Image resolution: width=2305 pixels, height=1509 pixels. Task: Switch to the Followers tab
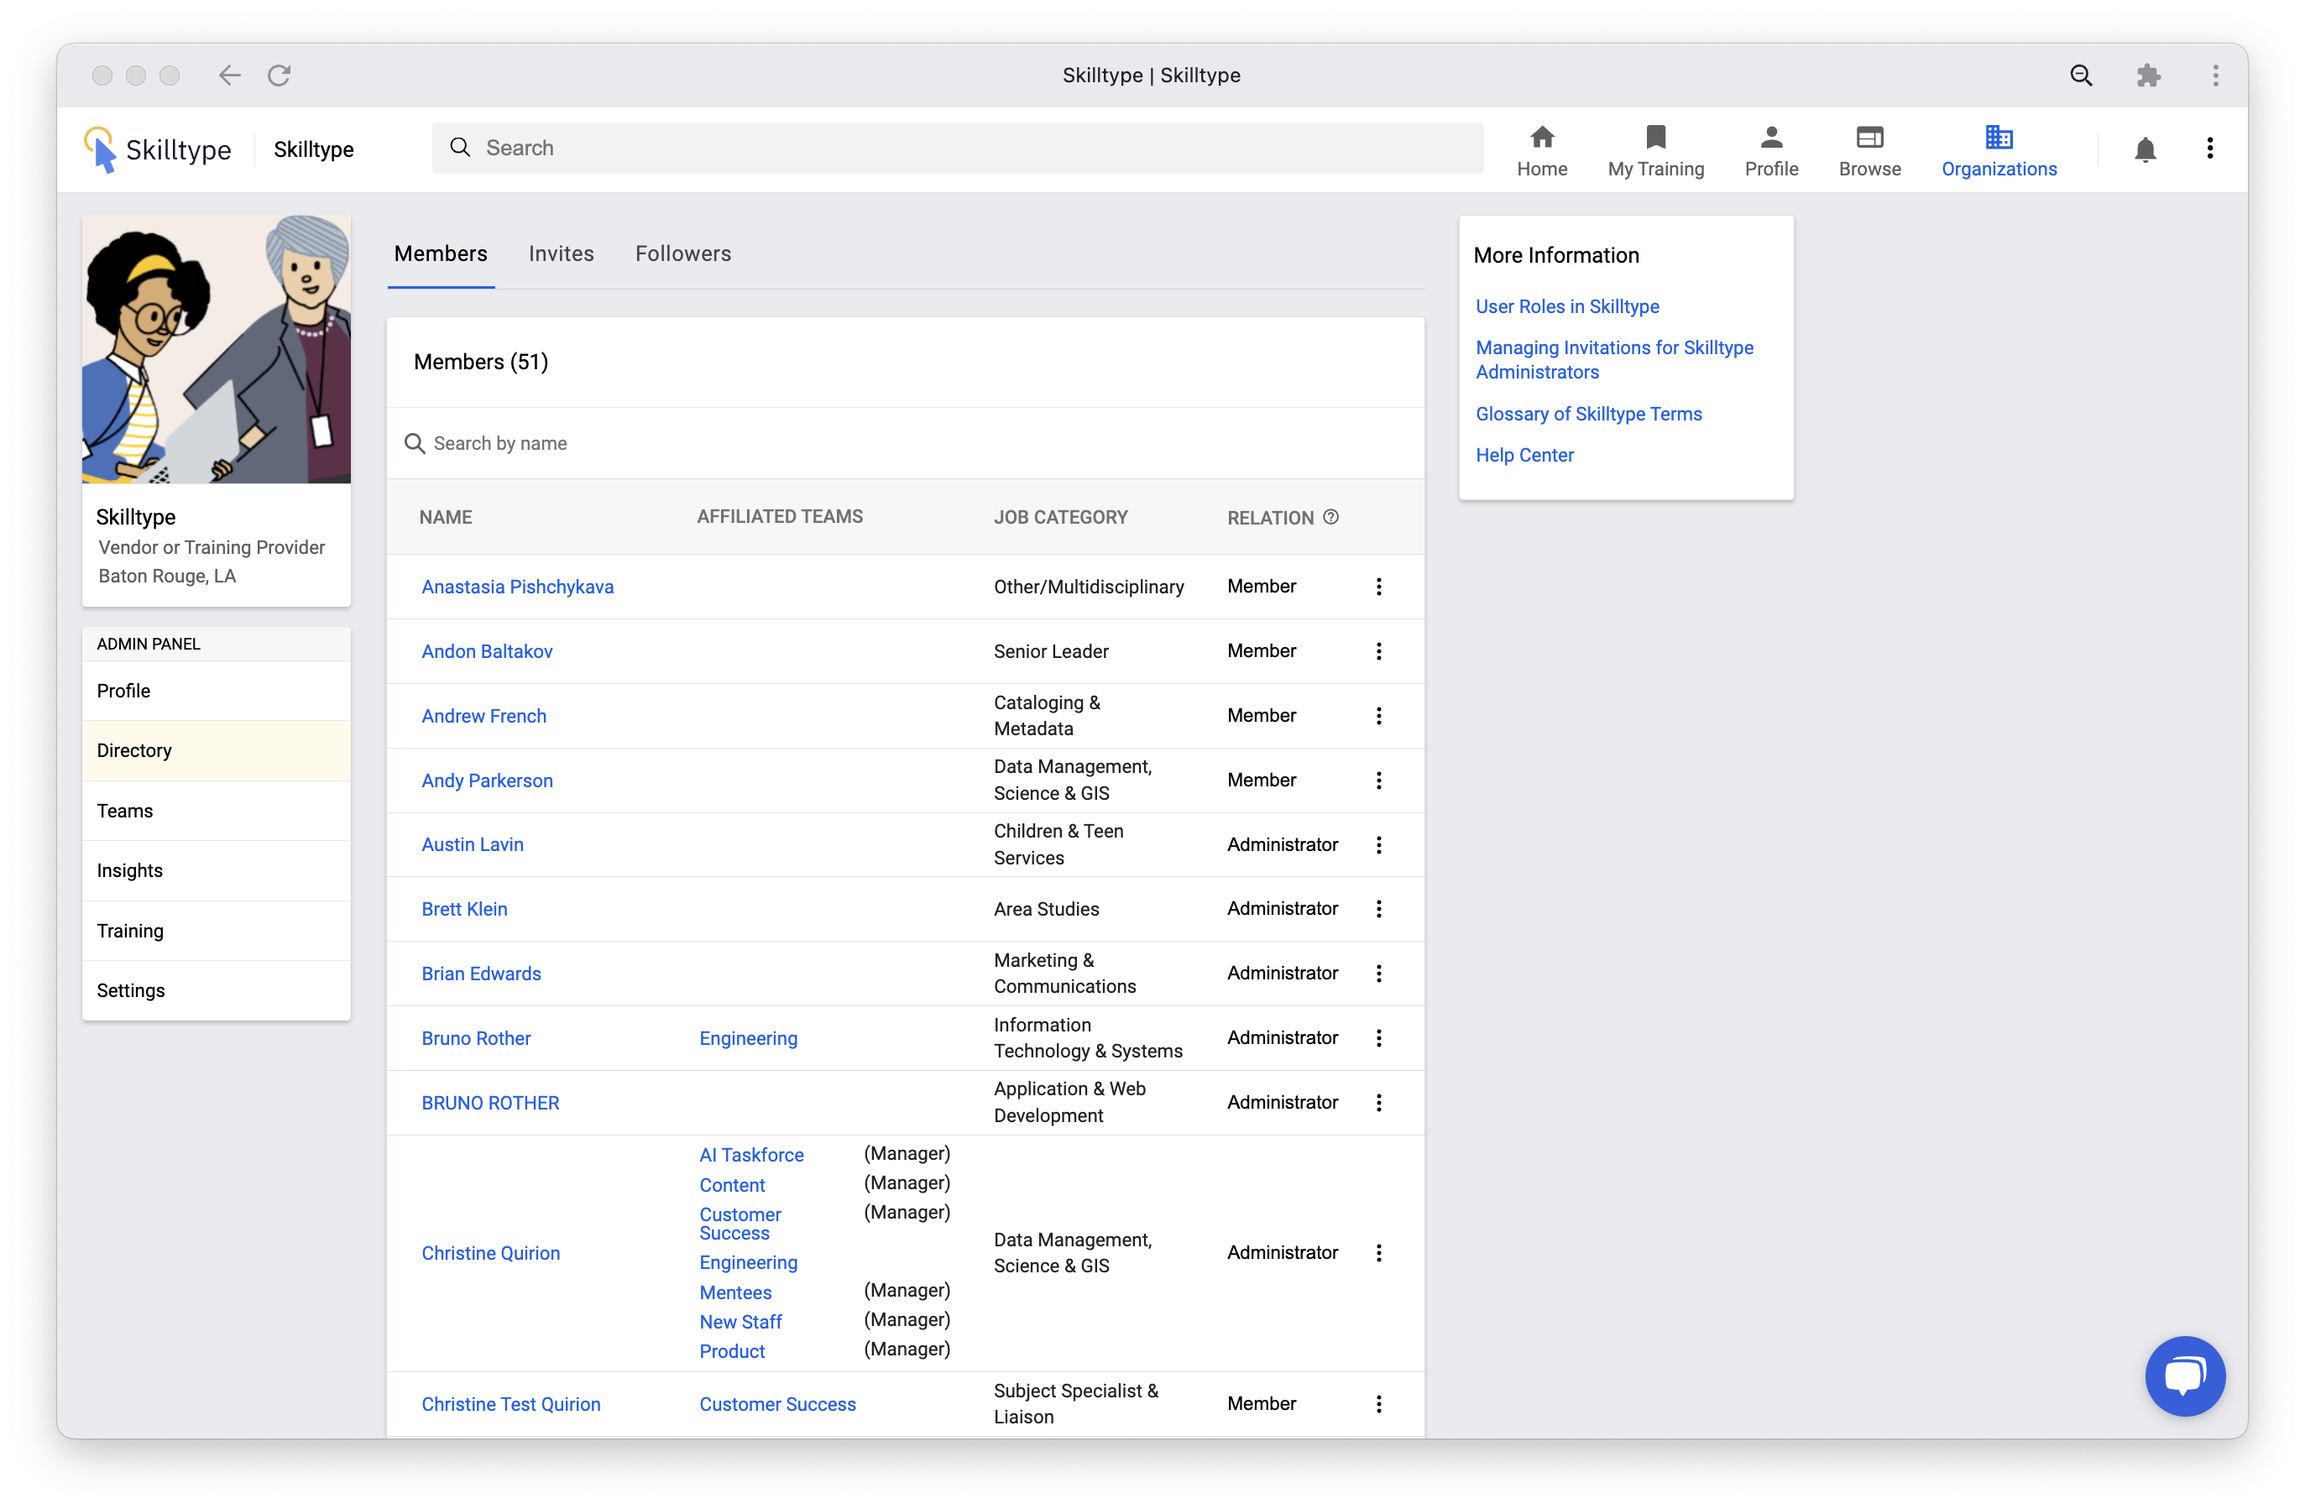pyautogui.click(x=682, y=253)
